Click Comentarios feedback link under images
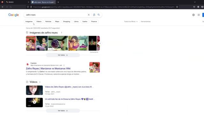This screenshot has height=115, width=204. pos(94,52)
